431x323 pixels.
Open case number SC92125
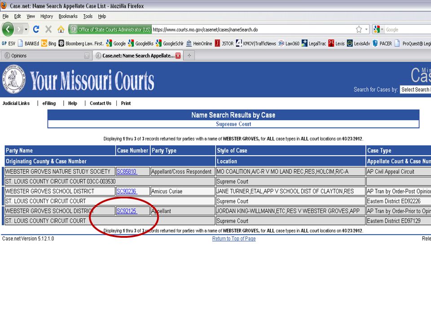(127, 211)
